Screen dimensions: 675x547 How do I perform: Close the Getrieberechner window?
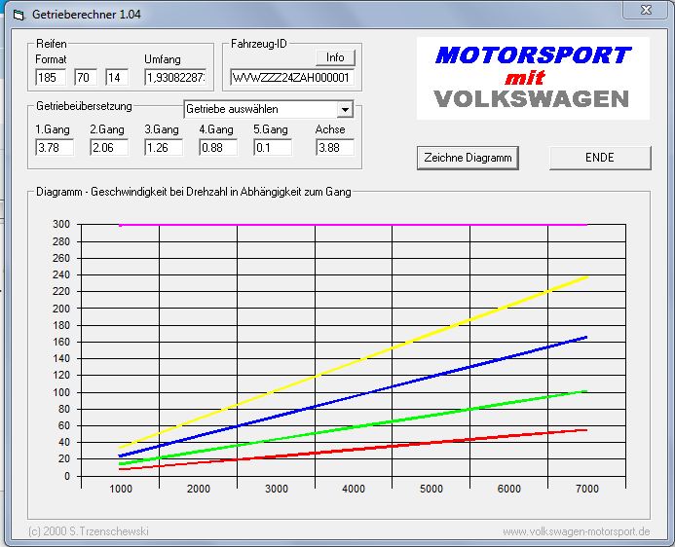[x=646, y=9]
